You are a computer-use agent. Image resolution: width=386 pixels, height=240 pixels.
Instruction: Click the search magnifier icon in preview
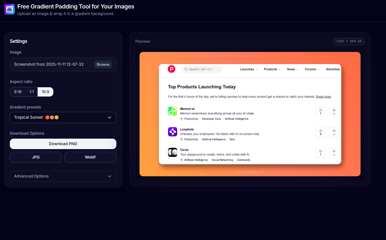pos(186,69)
